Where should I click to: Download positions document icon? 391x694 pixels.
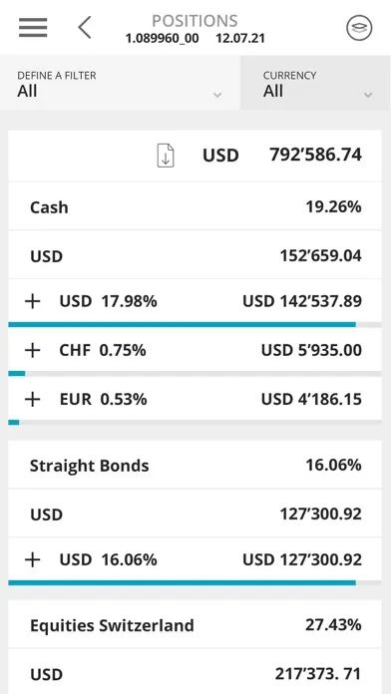tap(166, 156)
